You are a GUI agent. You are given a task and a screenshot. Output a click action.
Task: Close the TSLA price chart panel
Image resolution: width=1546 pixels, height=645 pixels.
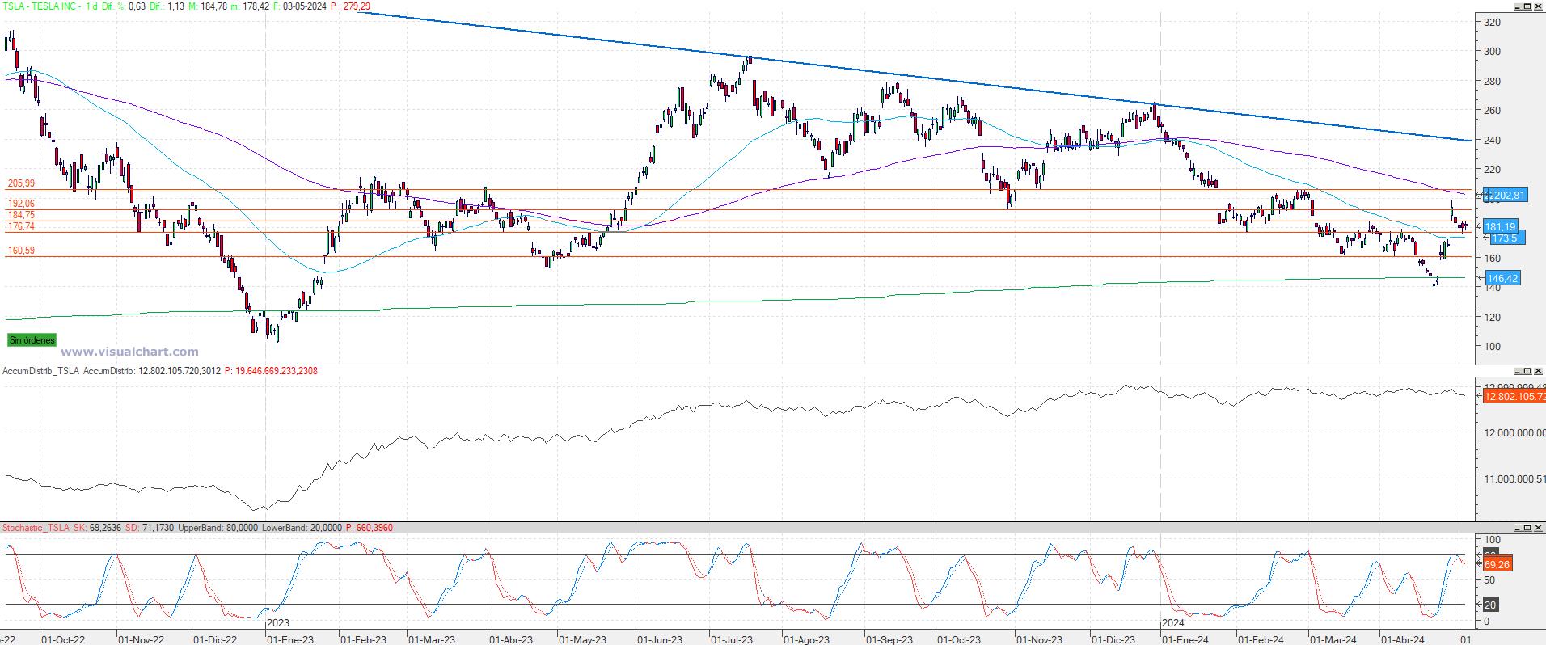pos(1539,6)
